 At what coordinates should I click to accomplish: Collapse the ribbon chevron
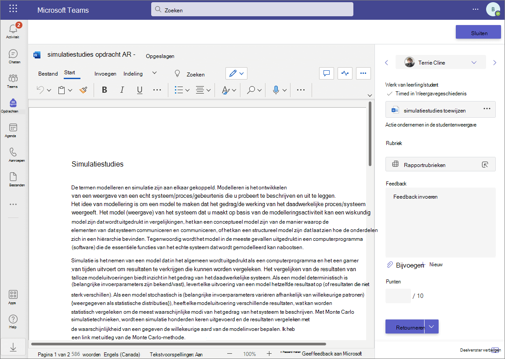pos(370,95)
